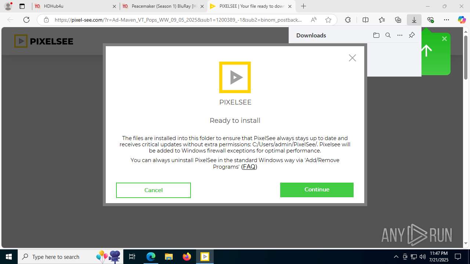
Task: Open the FAQ link
Action: tap(249, 166)
